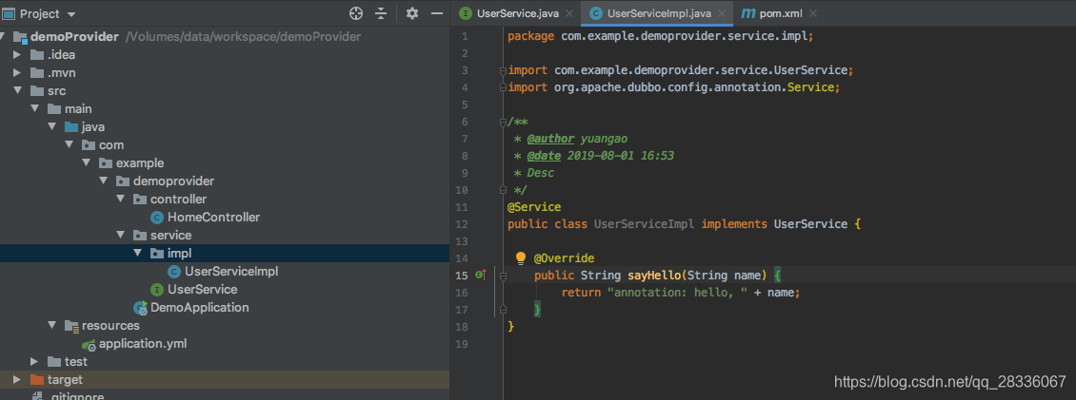Collapse the src folder
The width and height of the screenshot is (1076, 400).
(x=17, y=91)
